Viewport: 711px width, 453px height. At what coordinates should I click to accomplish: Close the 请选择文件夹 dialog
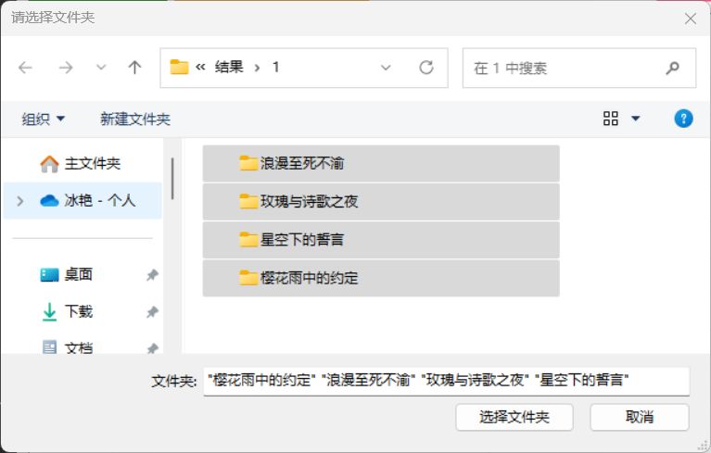690,19
